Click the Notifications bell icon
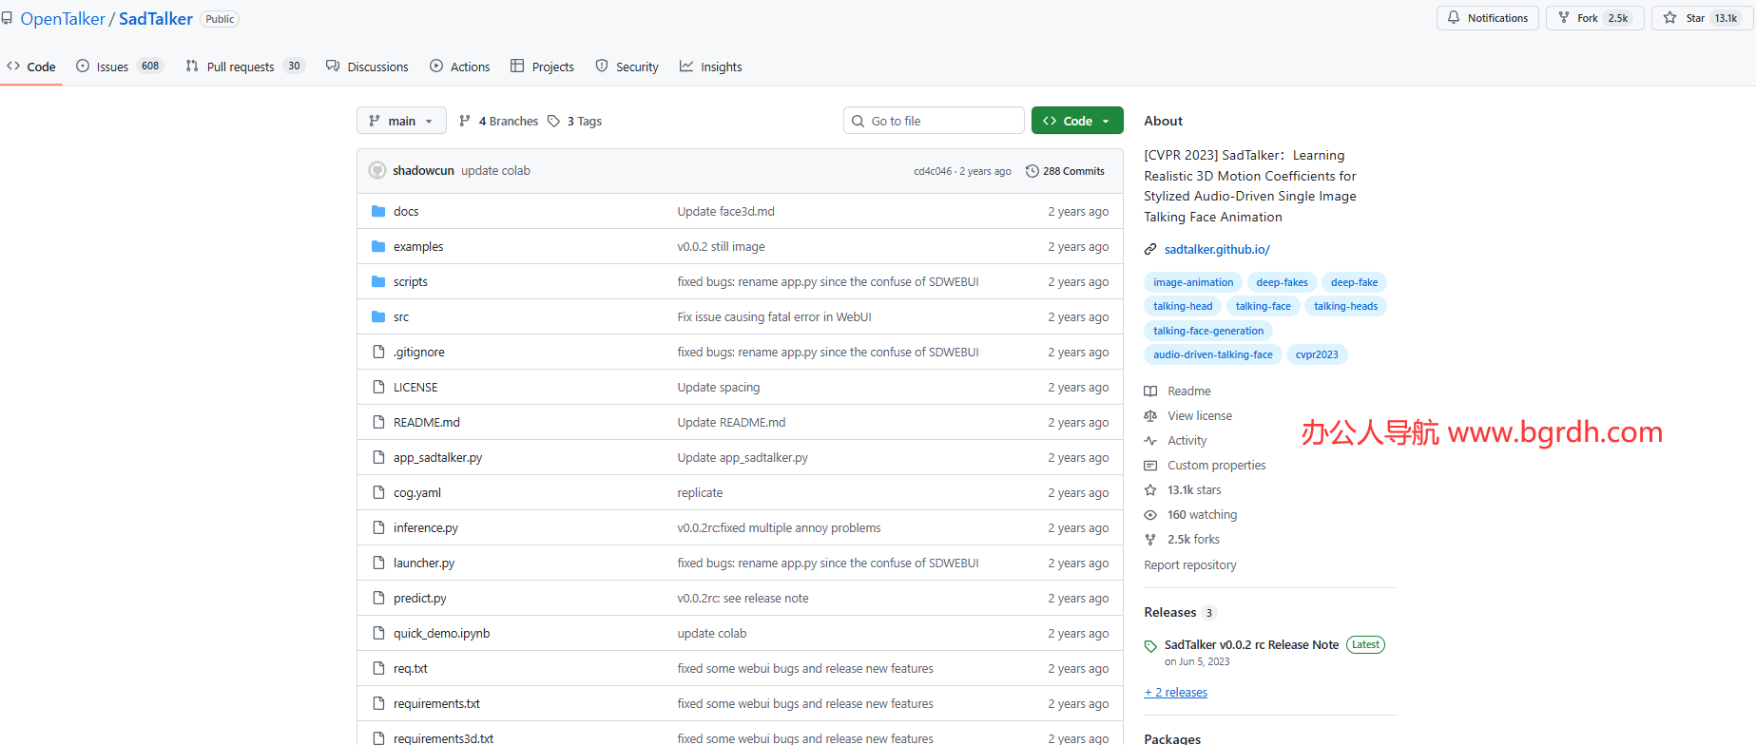The width and height of the screenshot is (1756, 745). click(x=1454, y=18)
